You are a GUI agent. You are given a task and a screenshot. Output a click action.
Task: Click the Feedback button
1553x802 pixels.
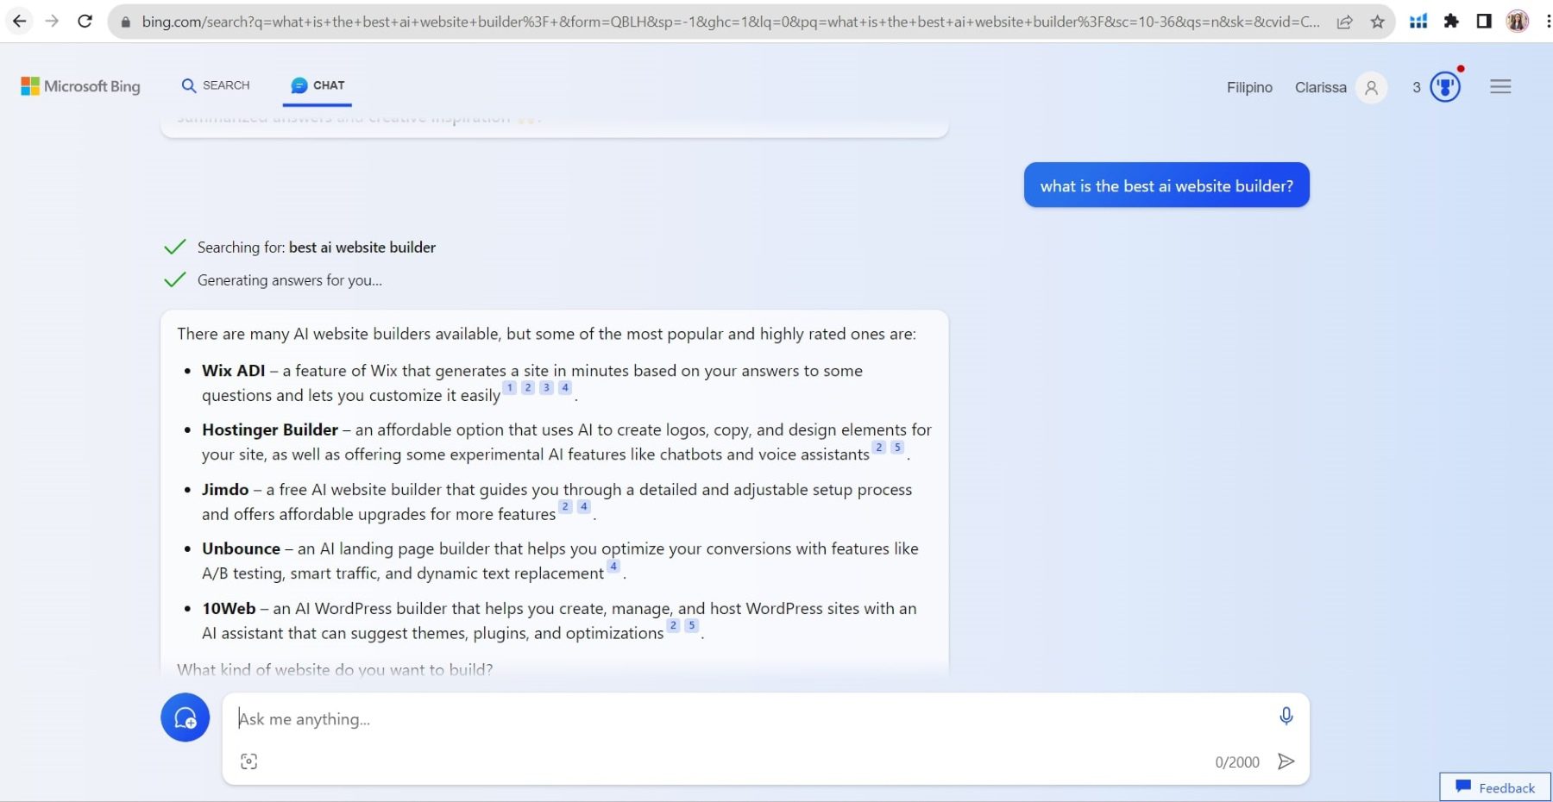pos(1494,787)
